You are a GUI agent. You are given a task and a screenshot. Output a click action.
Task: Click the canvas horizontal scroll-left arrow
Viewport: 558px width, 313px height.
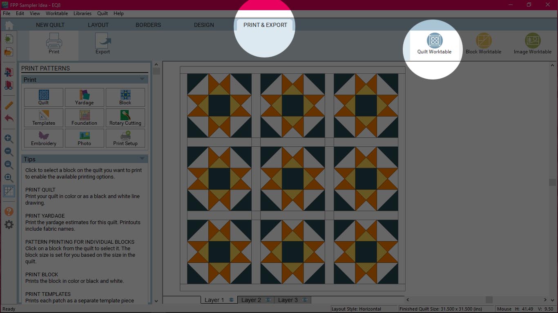click(x=407, y=300)
